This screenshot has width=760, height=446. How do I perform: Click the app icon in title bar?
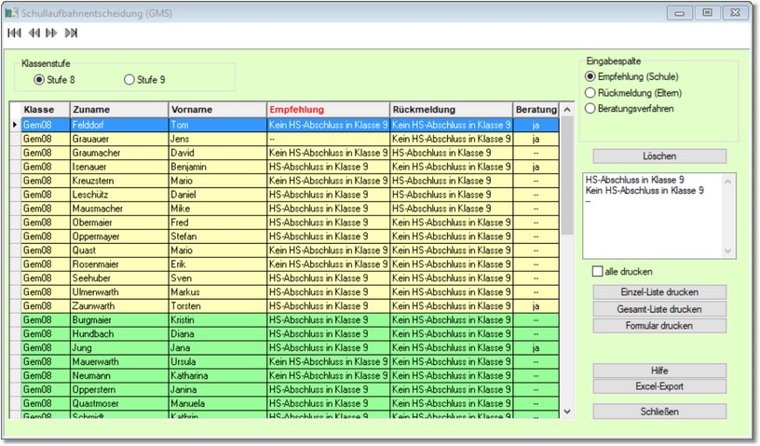coord(10,13)
